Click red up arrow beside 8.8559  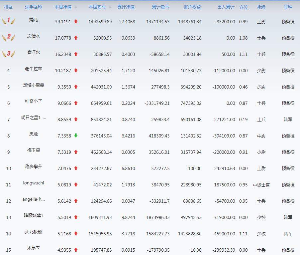coord(76,119)
